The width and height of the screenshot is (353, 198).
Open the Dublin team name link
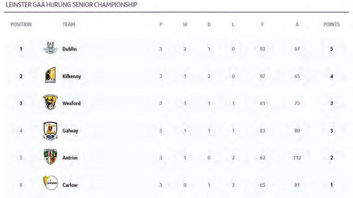(x=70, y=49)
